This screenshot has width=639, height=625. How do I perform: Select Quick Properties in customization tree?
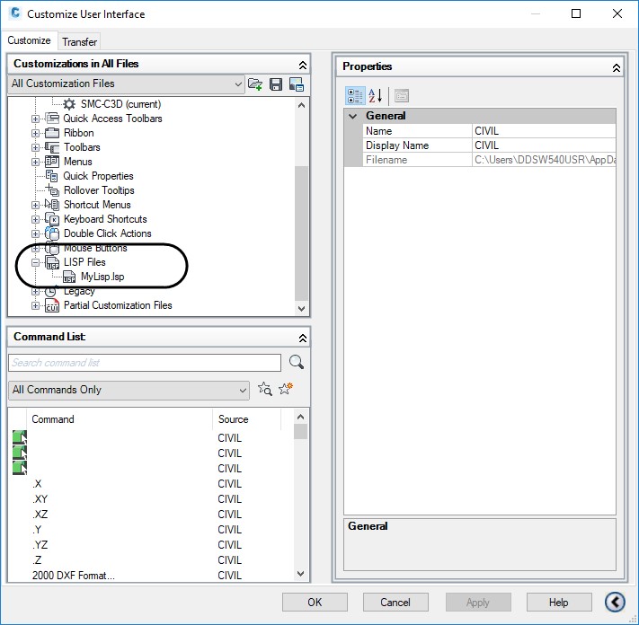click(98, 176)
